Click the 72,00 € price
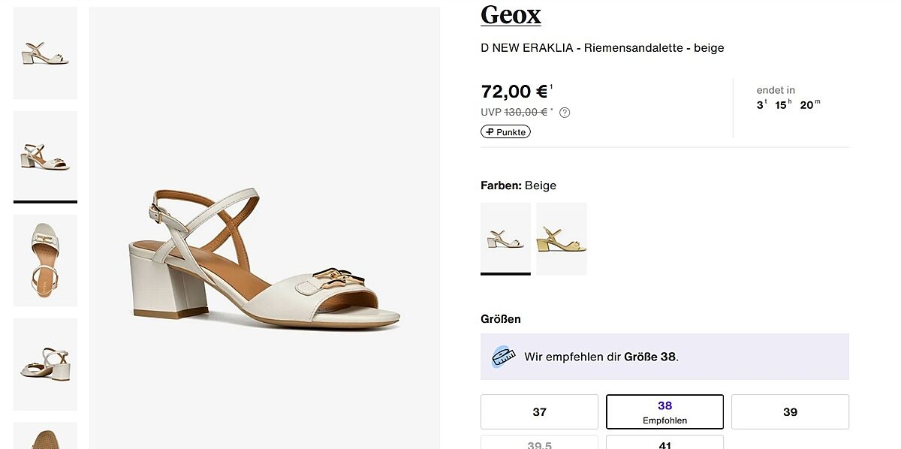 click(514, 92)
